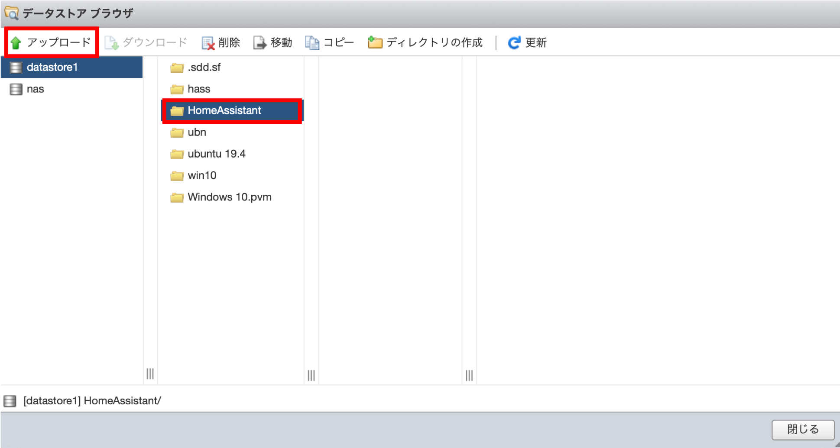Viewport: 840px width, 448px height.
Task: Select the datastore1 datastore
Action: coord(53,67)
